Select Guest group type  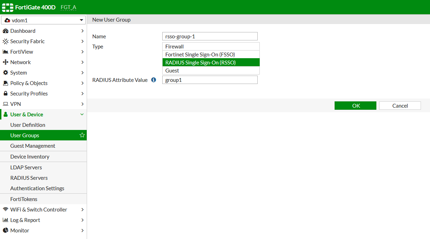[211, 70]
